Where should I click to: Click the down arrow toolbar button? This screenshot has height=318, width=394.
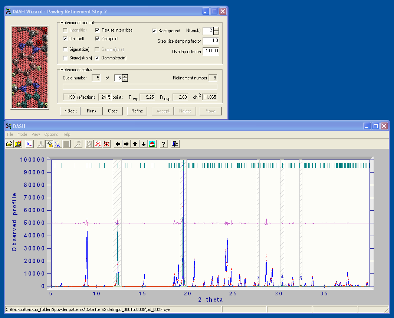coord(144,144)
